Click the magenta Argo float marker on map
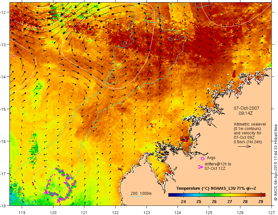Viewport: 278px width, 215px height. tap(14, 56)
